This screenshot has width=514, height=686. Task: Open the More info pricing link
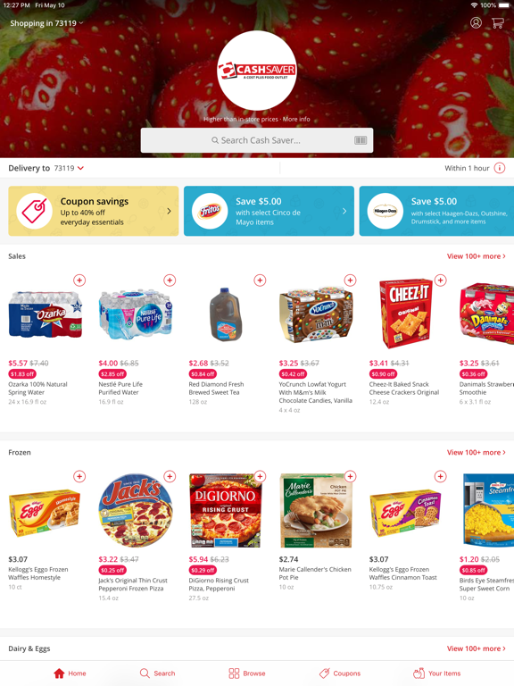296,119
